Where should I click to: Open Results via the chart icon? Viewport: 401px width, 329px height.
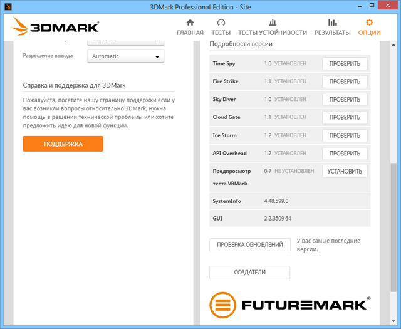[x=332, y=23]
